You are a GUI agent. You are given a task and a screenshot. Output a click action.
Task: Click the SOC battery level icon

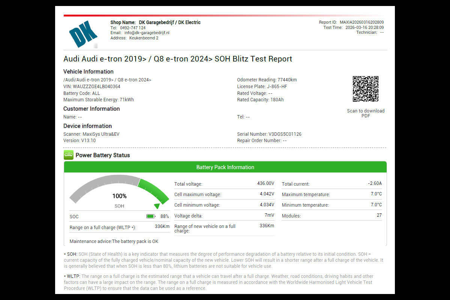coord(150,216)
